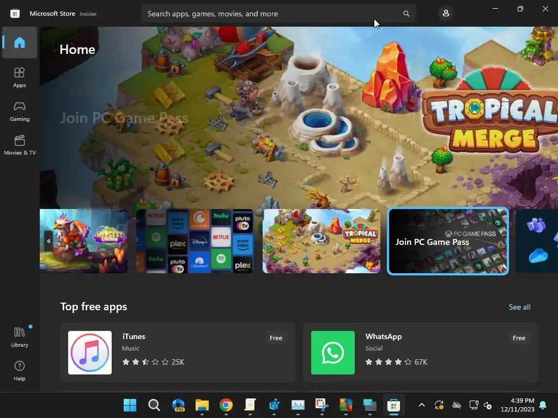The width and height of the screenshot is (558, 418).
Task: Click the search magnifier icon
Action: click(406, 14)
